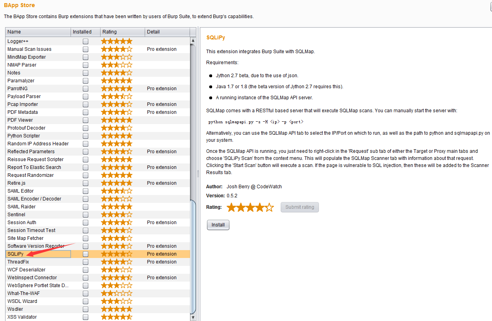This screenshot has height=321, width=492.
Task: Click the Installed column header
Action: [x=85, y=32]
